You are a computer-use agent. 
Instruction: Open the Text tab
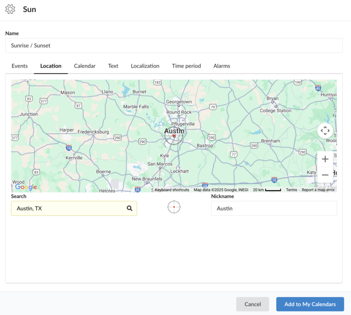tap(113, 66)
